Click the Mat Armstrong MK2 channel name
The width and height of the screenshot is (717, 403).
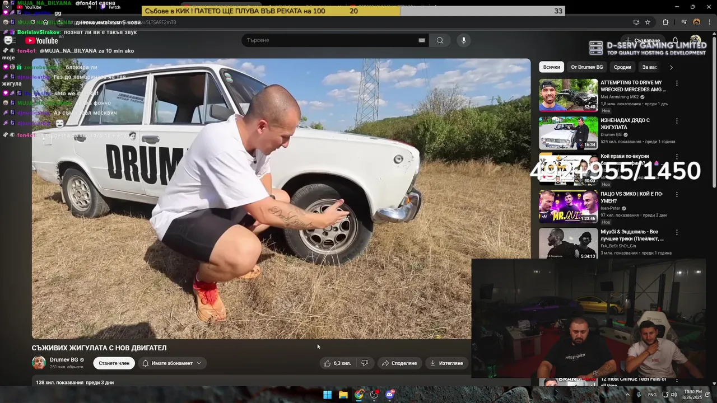coord(620,97)
